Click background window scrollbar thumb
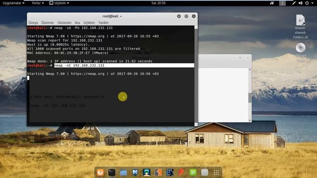Viewport: 317px width, 178px height. click(x=250, y=98)
